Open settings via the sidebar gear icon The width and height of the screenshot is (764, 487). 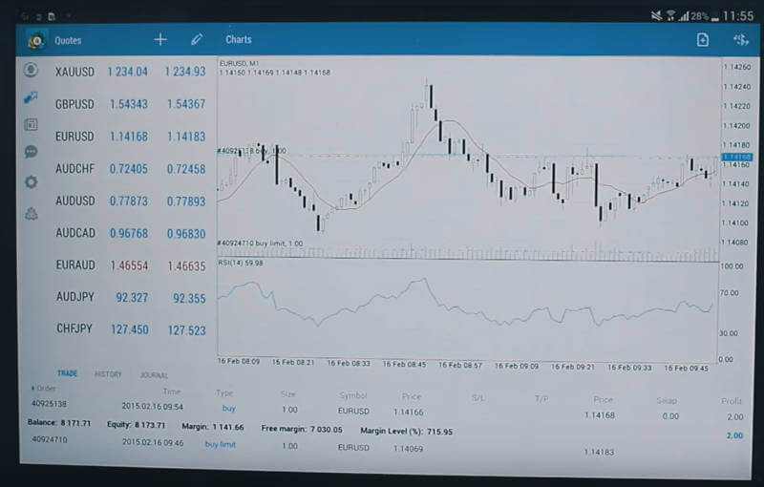pyautogui.click(x=32, y=181)
